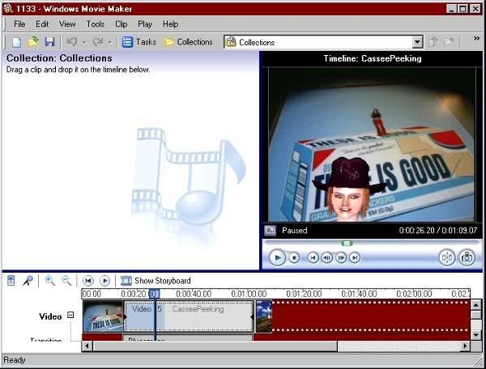Viewport: 486px width, 369px height.
Task: Split the clip at current frame
Action: tap(447, 257)
